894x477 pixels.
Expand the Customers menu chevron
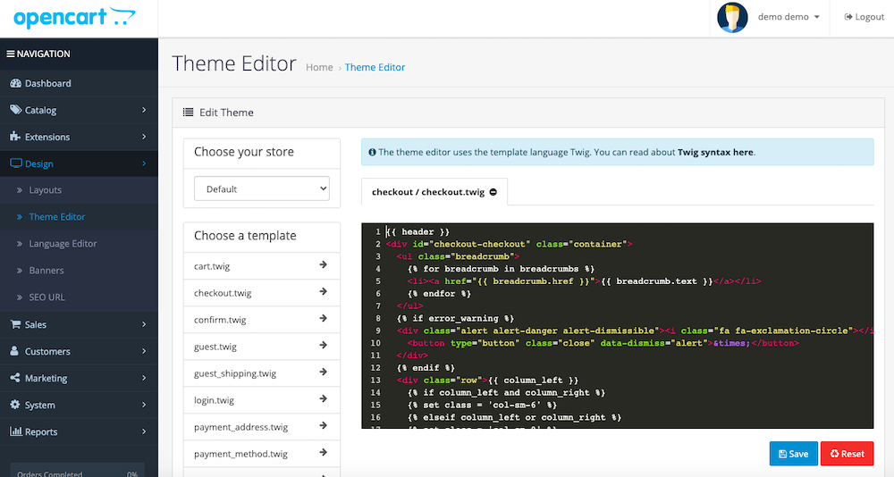point(144,351)
